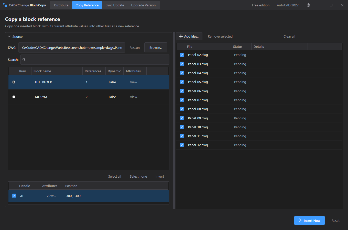Uncheck the Panel-04.dwg checkbox
The height and width of the screenshot is (230, 348).
click(x=182, y=73)
